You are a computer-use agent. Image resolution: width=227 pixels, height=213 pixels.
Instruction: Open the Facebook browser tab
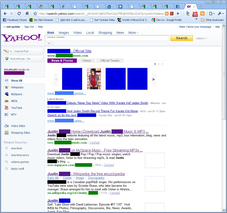pyautogui.click(x=177, y=6)
